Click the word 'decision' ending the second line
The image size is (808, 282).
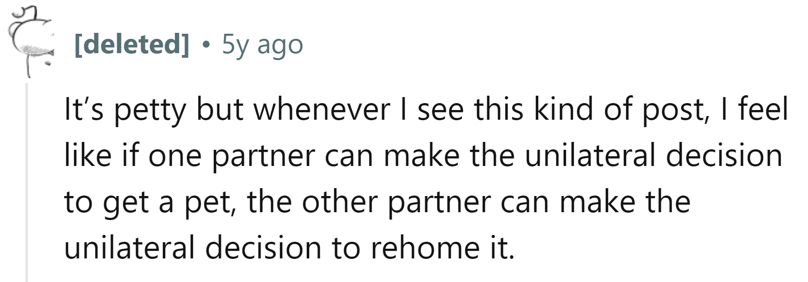click(x=724, y=155)
